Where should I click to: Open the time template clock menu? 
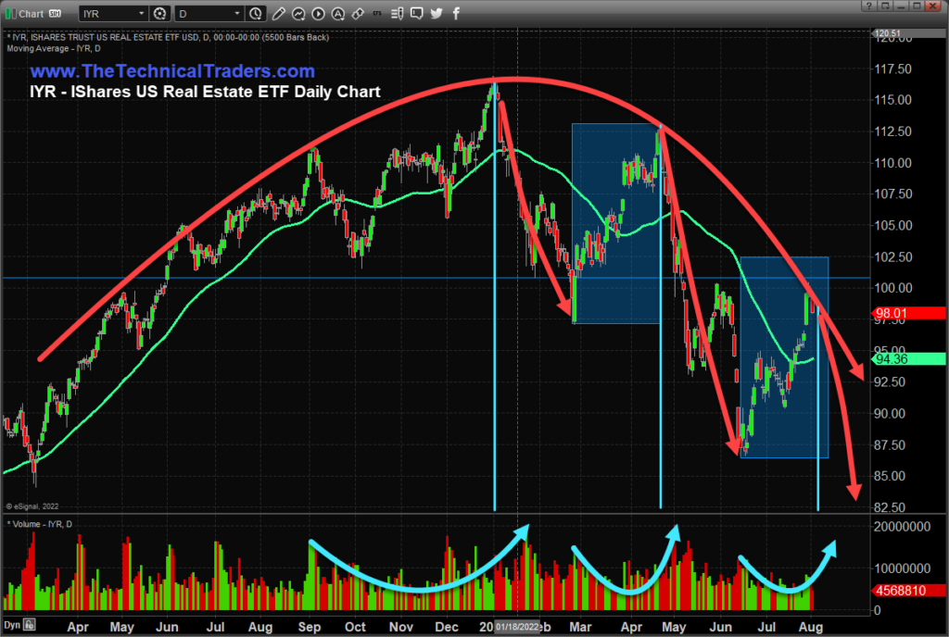(256, 13)
